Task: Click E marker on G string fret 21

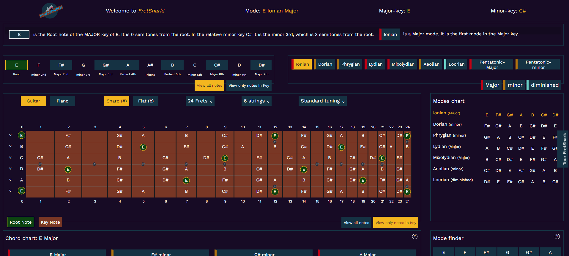Action: pos(382,158)
